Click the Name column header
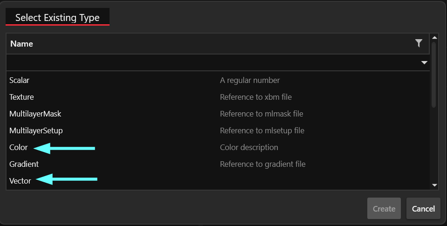Image resolution: width=447 pixels, height=226 pixels. 21,44
